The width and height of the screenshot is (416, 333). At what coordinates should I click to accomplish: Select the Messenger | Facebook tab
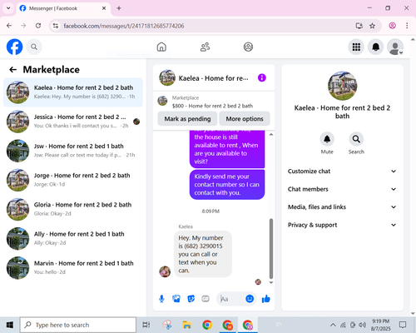click(x=62, y=8)
